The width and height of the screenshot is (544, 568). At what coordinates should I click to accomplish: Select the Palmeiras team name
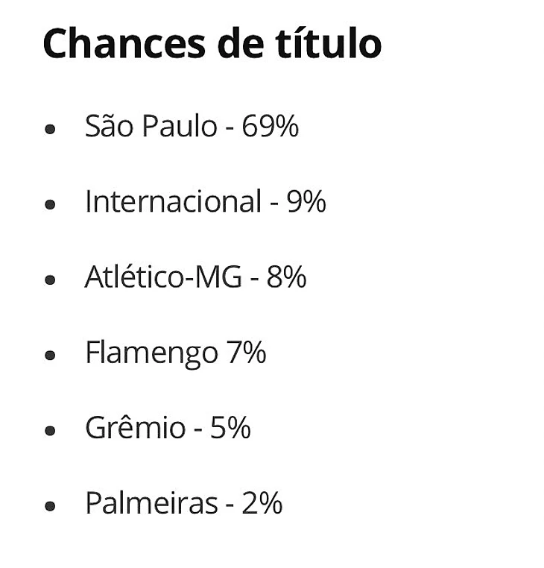tap(151, 503)
